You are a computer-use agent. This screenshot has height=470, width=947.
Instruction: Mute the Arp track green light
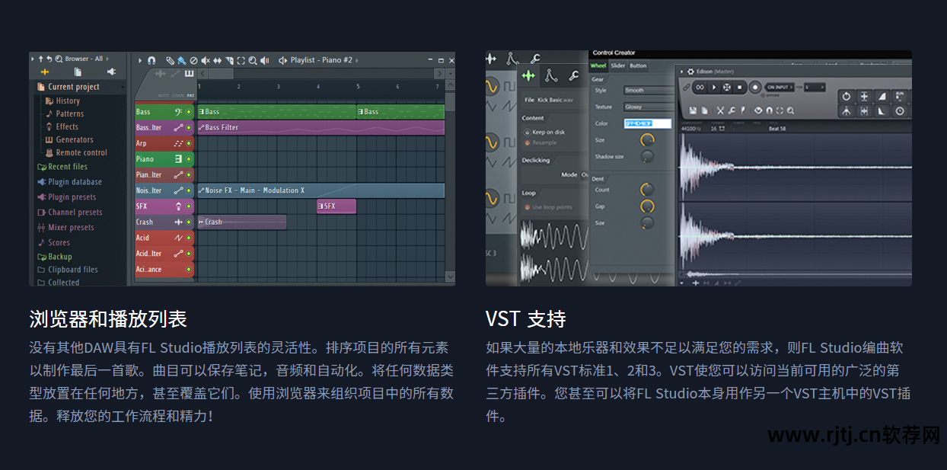pos(188,143)
